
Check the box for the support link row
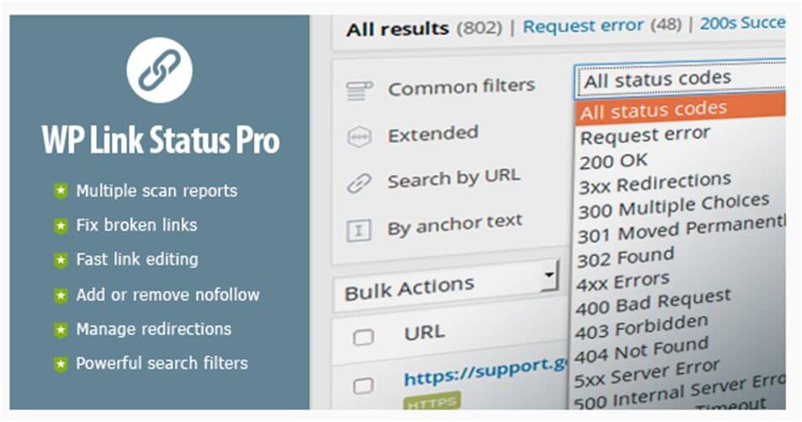point(363,385)
